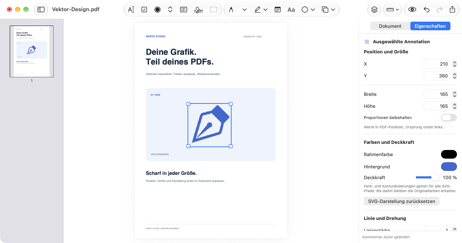The image size is (462, 243).
Task: Select the dashed rectangle selection tool
Action: (x=214, y=10)
